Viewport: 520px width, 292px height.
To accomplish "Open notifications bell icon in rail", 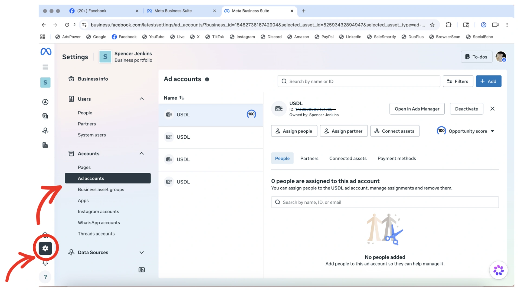I will pos(45,263).
